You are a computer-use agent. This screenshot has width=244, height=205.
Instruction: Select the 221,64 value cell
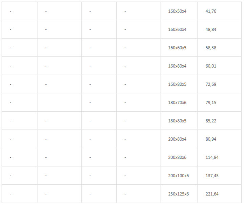click(212, 194)
